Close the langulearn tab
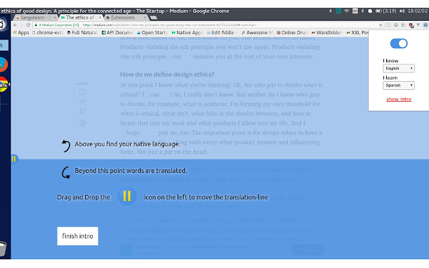 55,17
